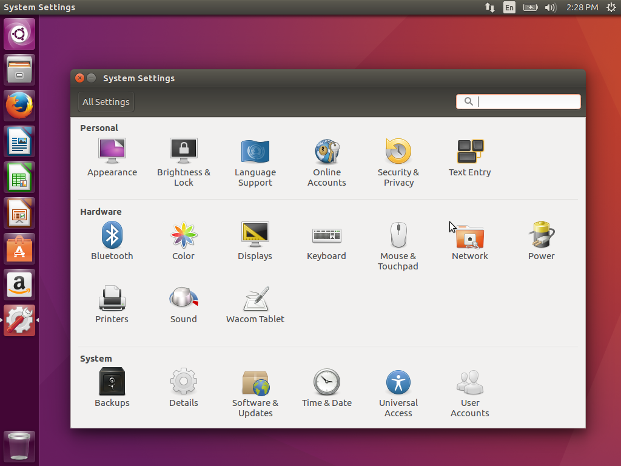
Task: Launch Firefox from the launcher
Action: coord(19,106)
